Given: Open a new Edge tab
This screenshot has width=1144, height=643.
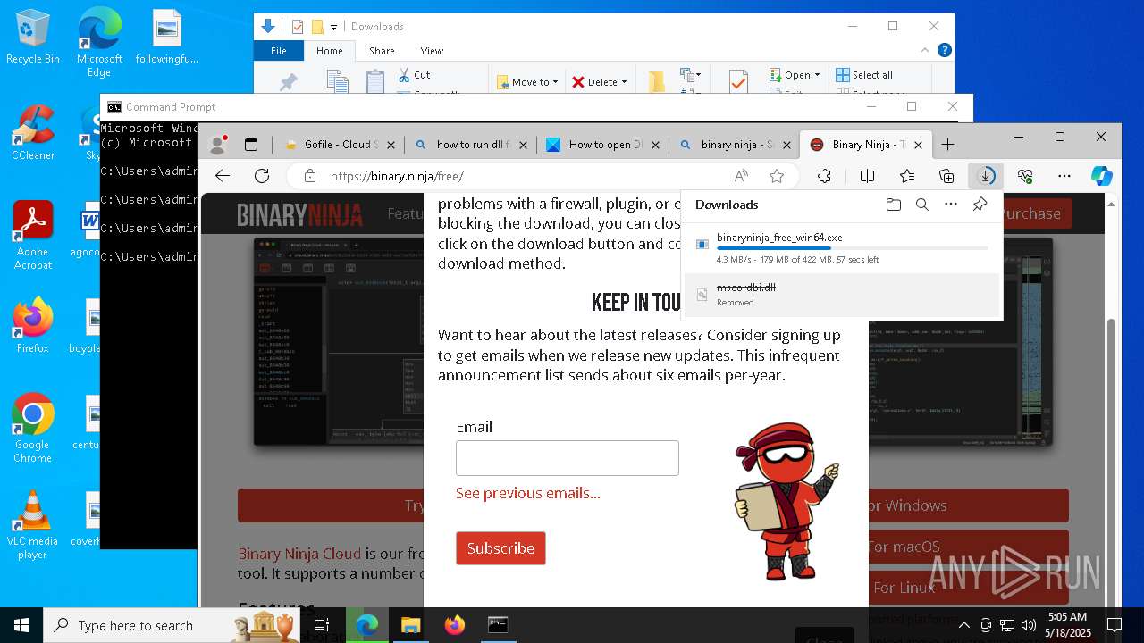Looking at the screenshot, I should click(x=947, y=145).
